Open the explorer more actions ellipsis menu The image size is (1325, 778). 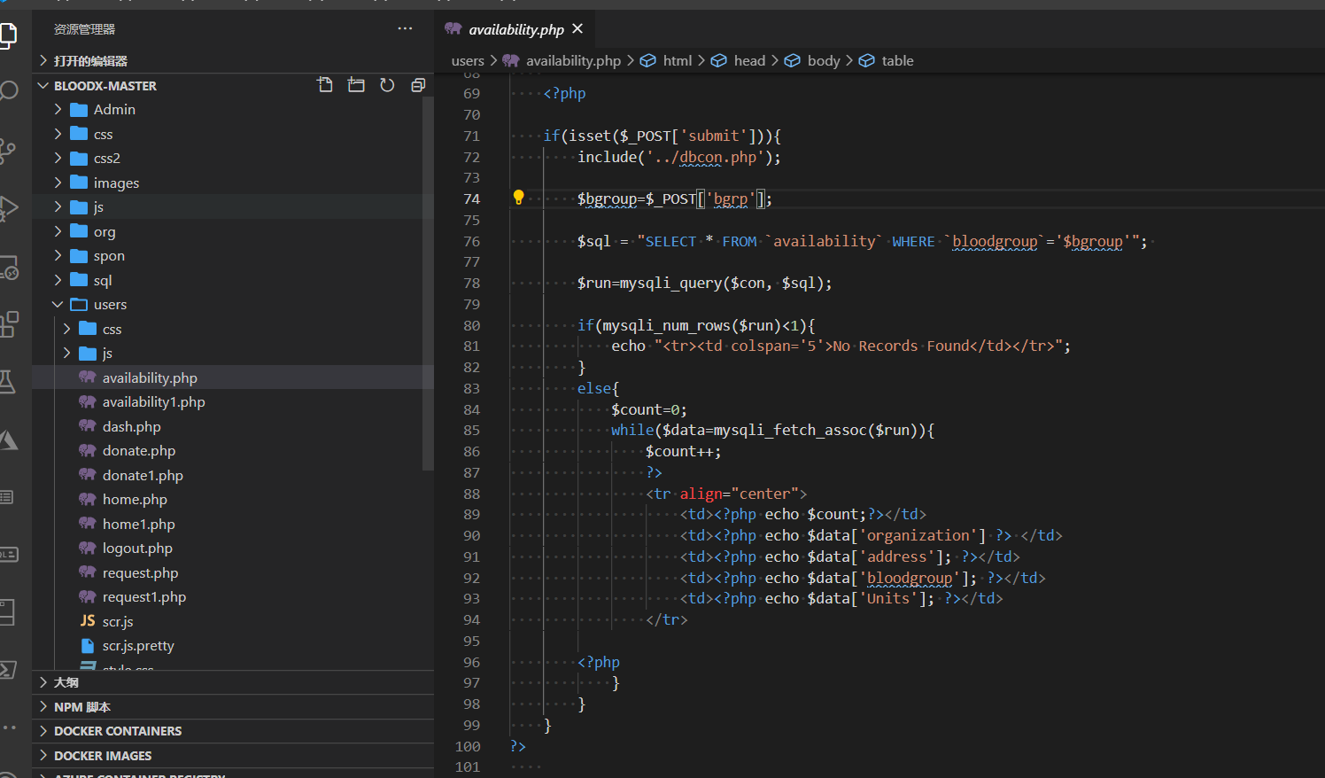click(405, 28)
